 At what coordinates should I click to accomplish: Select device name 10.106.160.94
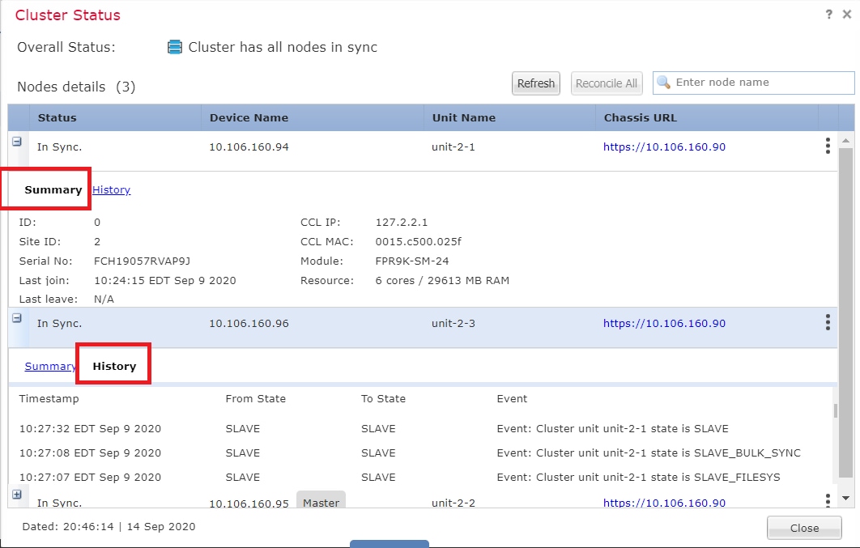tap(249, 147)
